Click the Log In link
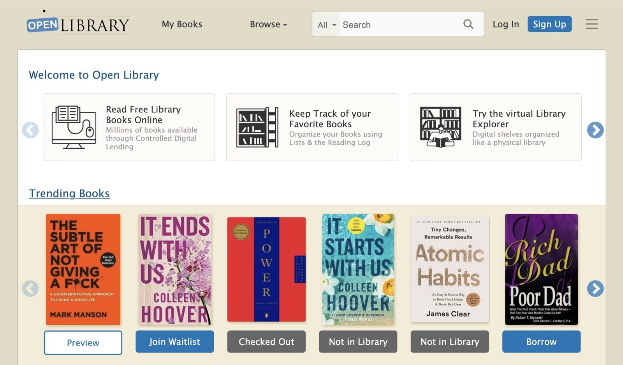Viewport: 623px width, 365px height. [505, 24]
